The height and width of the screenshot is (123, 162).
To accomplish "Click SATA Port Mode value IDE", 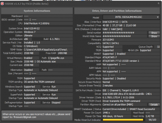I will 104,91.
